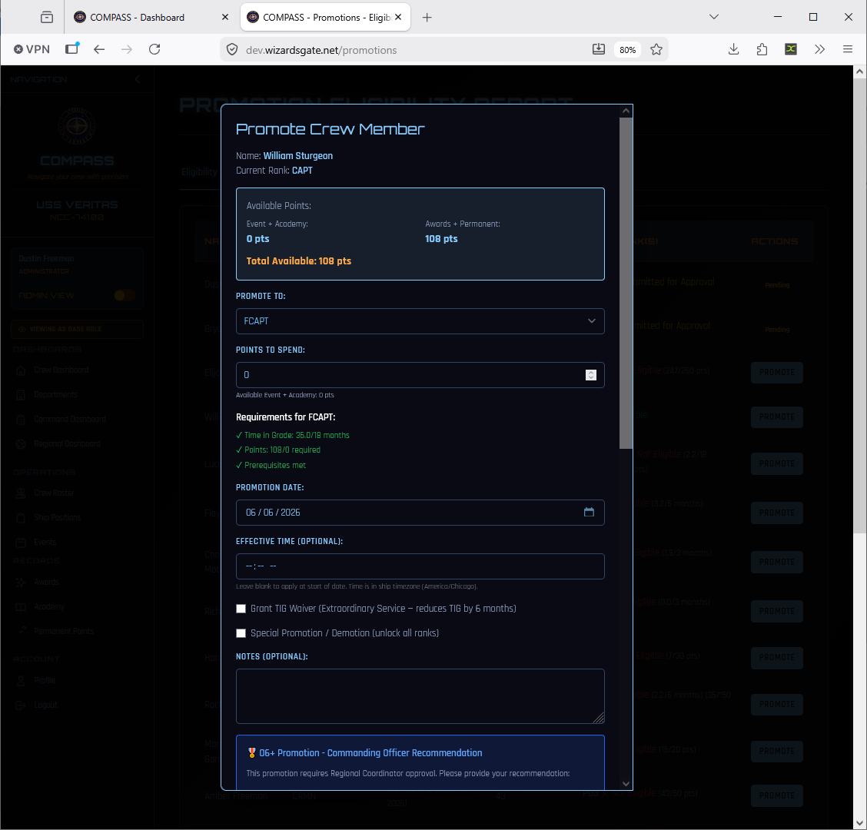The width and height of the screenshot is (867, 830).
Task: Click the install app icon in address bar
Action: (x=598, y=49)
